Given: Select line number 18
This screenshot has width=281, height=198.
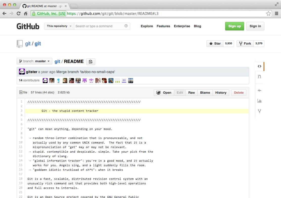Looking at the screenshot, I should tap(21, 179).
